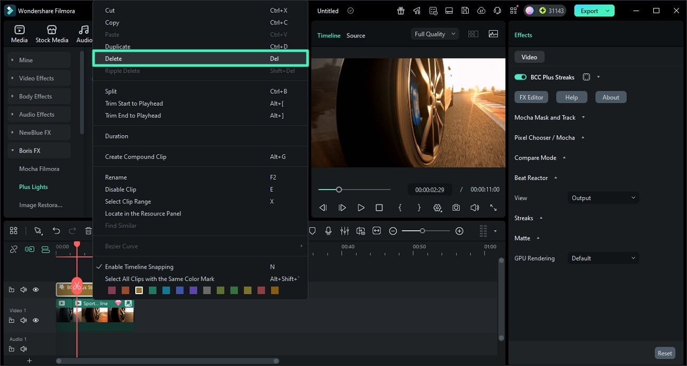Assign the purple color mark to clips
687x366 pixels.
[193, 290]
